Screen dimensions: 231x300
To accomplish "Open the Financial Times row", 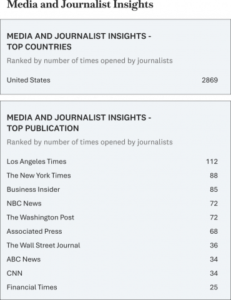I will (x=112, y=287).
